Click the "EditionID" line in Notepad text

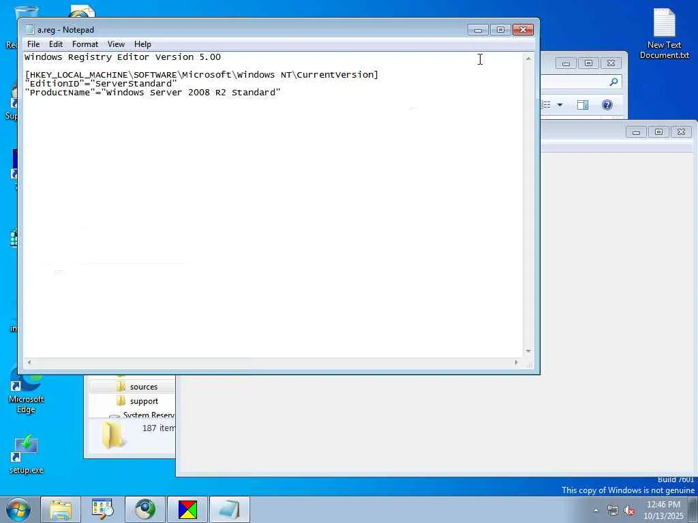coord(101,84)
